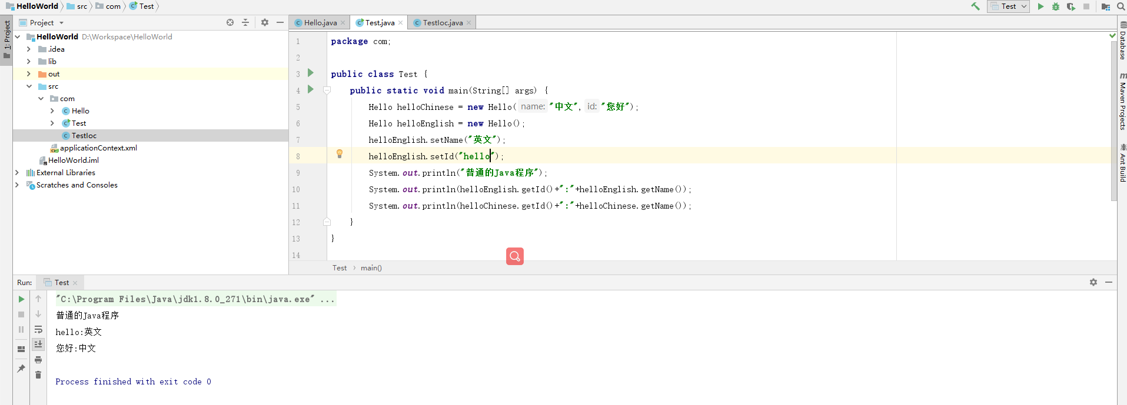Expand External Libraries

pyautogui.click(x=17, y=172)
